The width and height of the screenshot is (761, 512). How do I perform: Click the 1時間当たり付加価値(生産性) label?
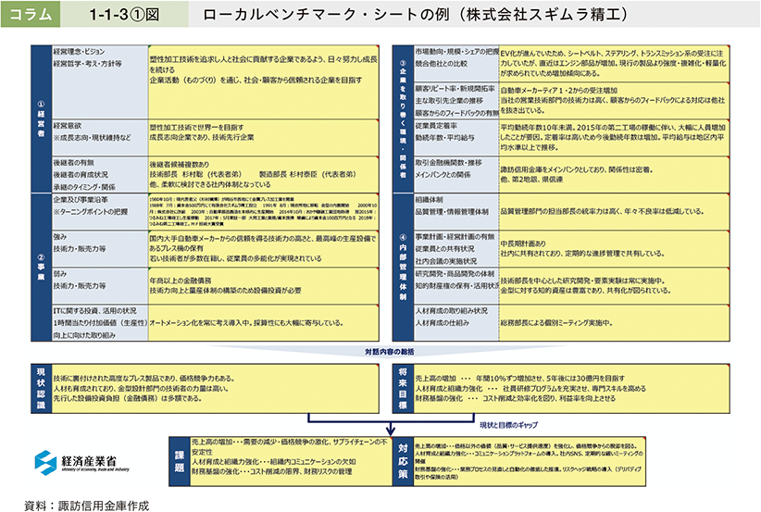click(x=99, y=323)
